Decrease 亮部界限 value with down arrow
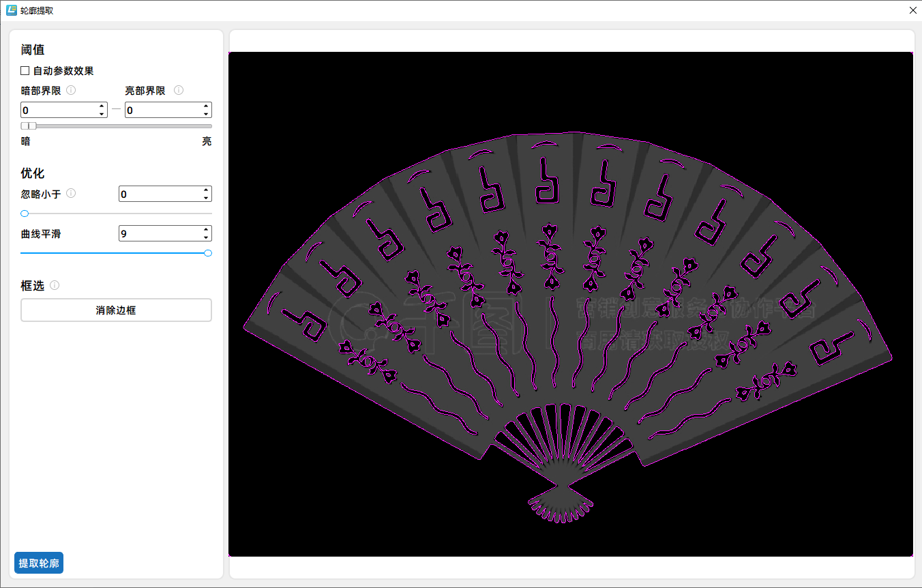 (x=205, y=114)
